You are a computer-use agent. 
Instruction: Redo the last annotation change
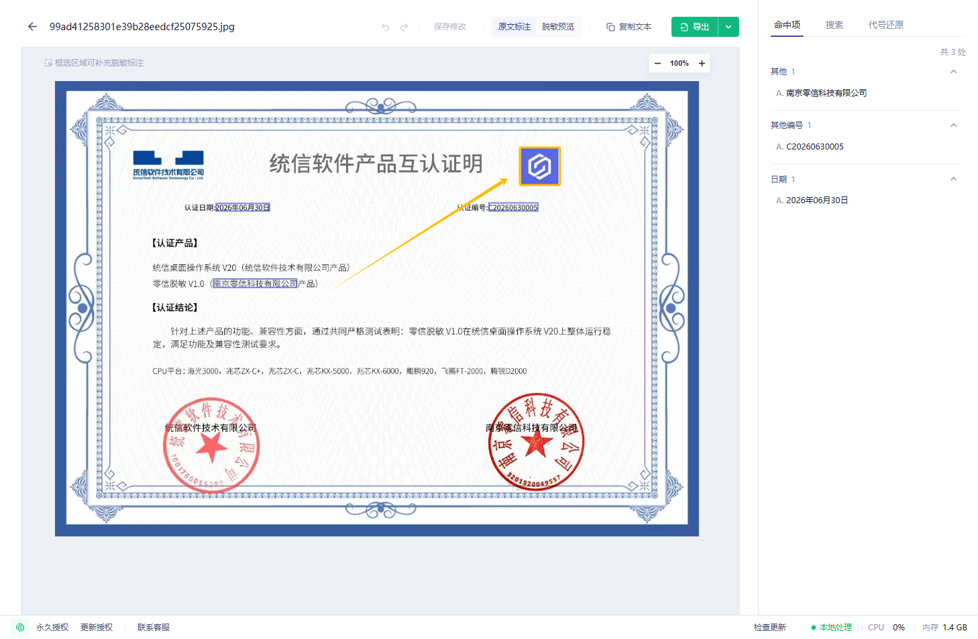point(404,27)
